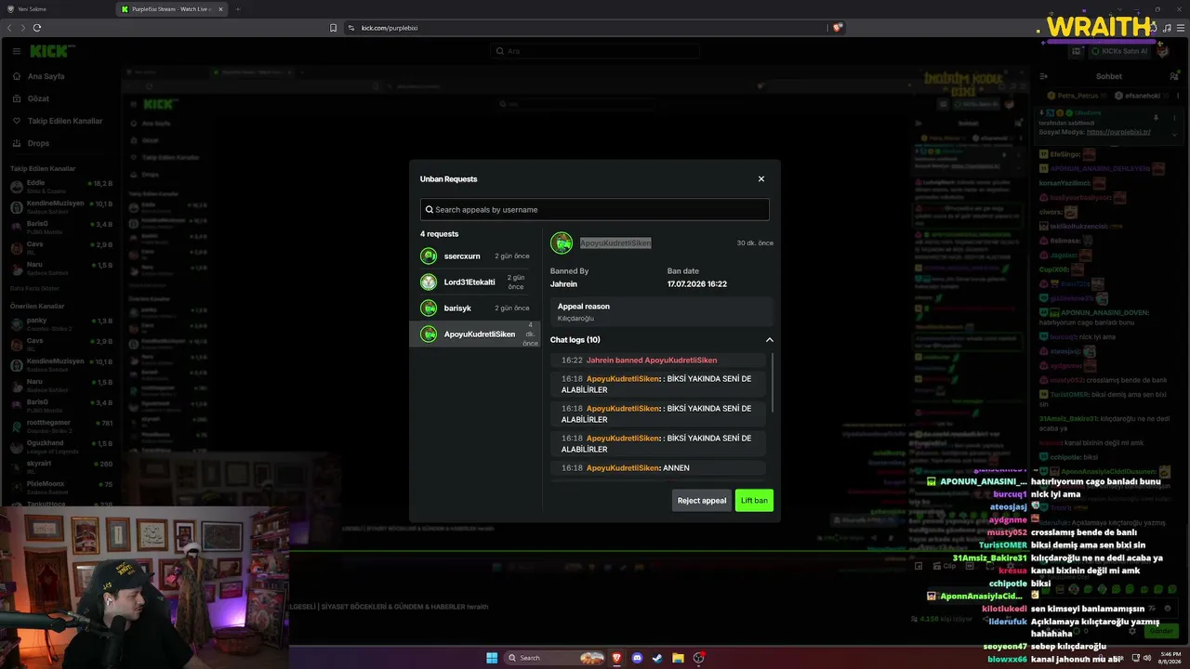Click browser back arrow
Viewport: 1190px width, 669px height.
(x=9, y=28)
